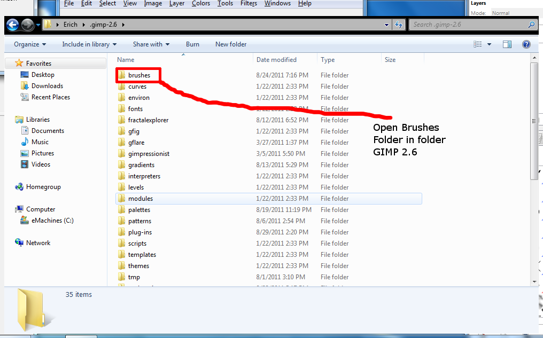Click the Erich breadcrumb
Viewport: 543px width, 338px height.
click(71, 25)
